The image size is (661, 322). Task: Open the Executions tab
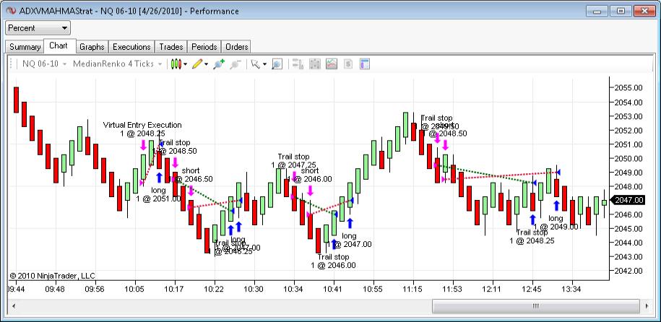coord(131,47)
